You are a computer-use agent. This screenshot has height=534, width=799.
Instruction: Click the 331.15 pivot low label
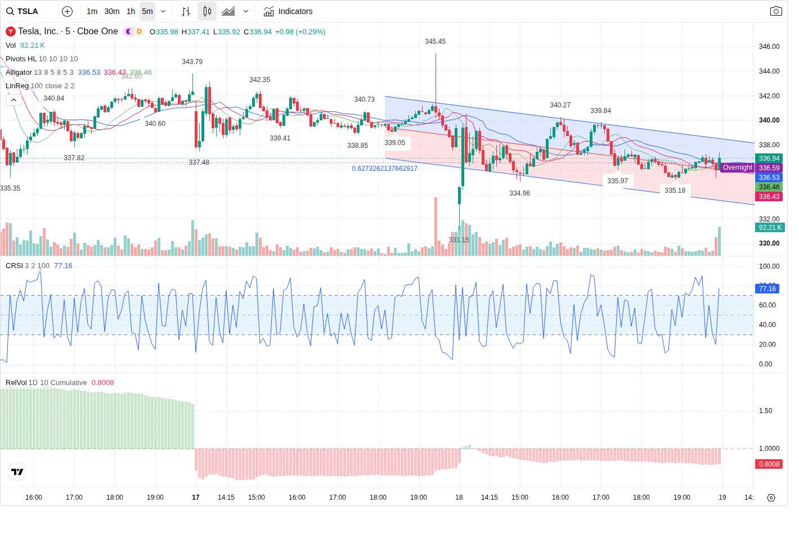click(459, 240)
